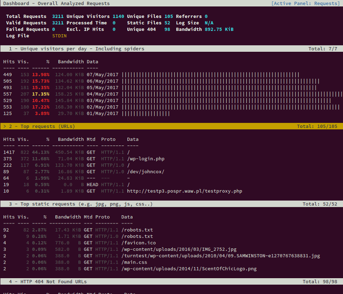Screen dimensions: 343x294
Task: Select the 07/May/2017 visitors bar chart
Action: click(171, 74)
